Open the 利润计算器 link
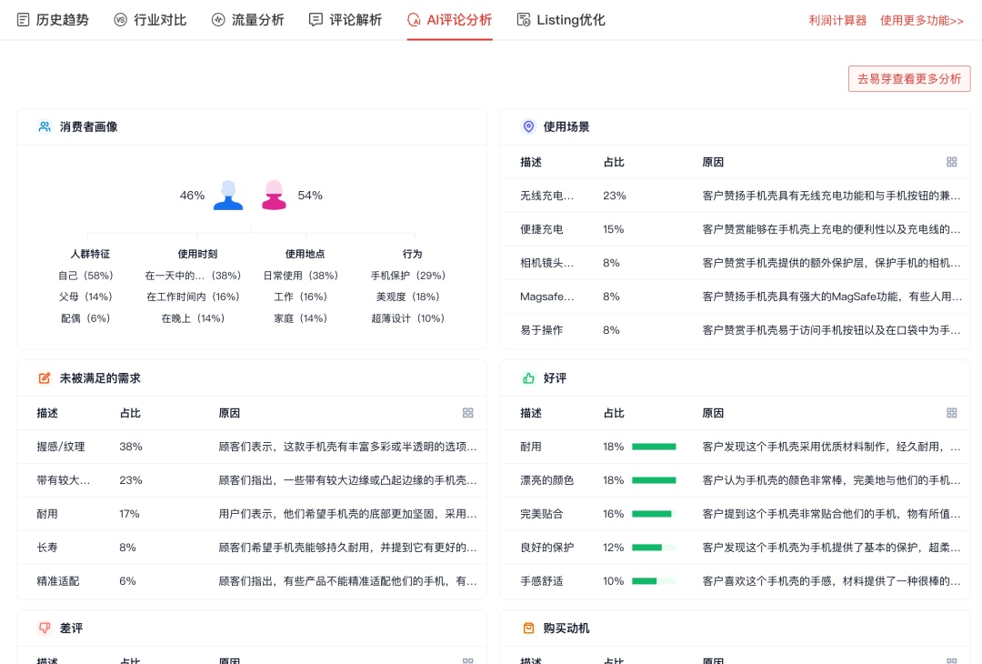Screen dimensions: 982x664 (x=837, y=20)
